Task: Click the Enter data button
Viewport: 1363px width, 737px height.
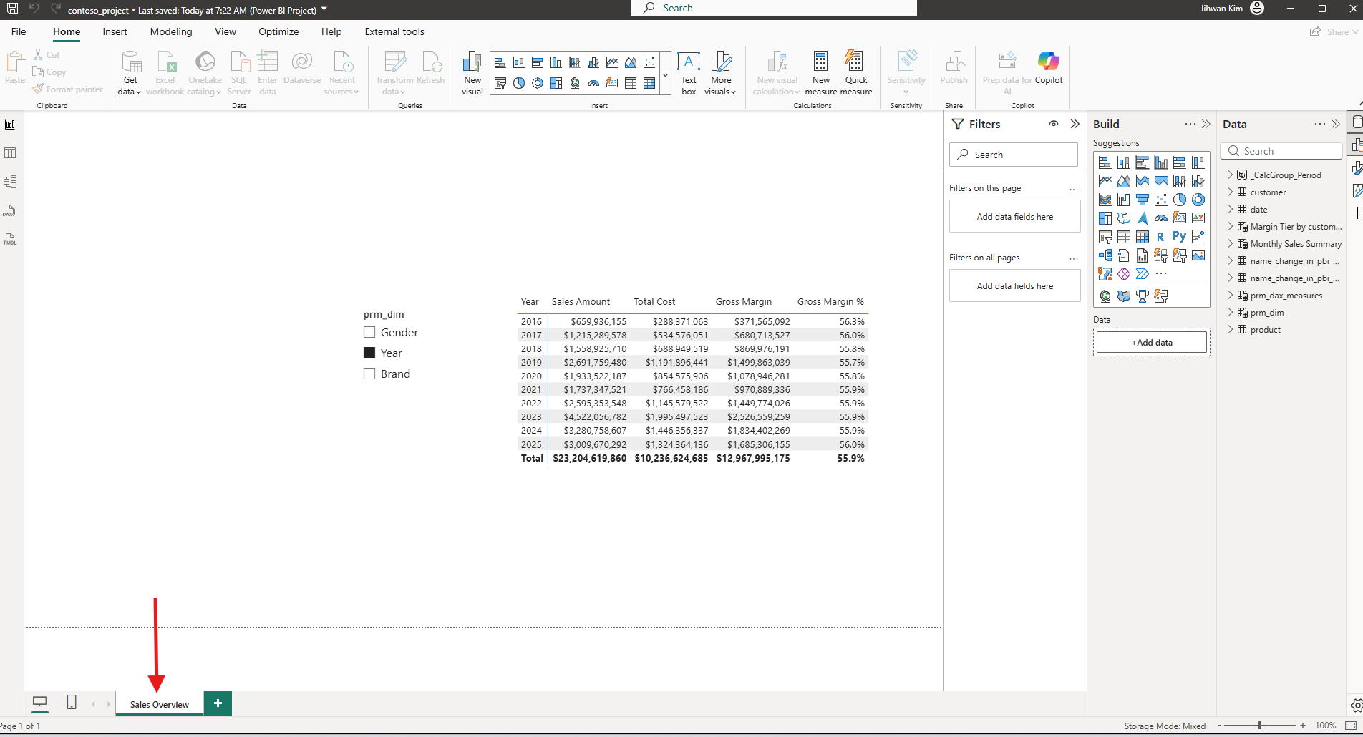Action: [268, 73]
